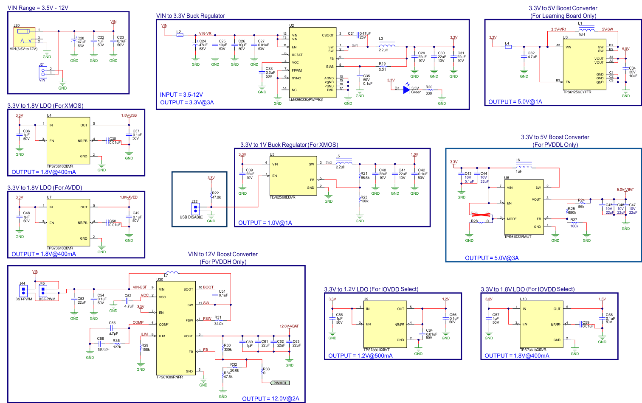
Task: Click the 'OUTPUT = 1.2V@500mA' note
Action: pos(360,355)
